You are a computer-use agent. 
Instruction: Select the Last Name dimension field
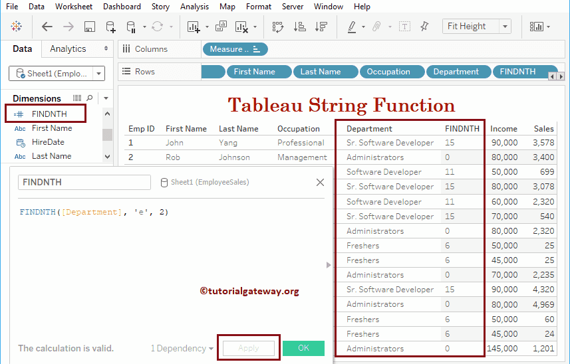tap(52, 156)
